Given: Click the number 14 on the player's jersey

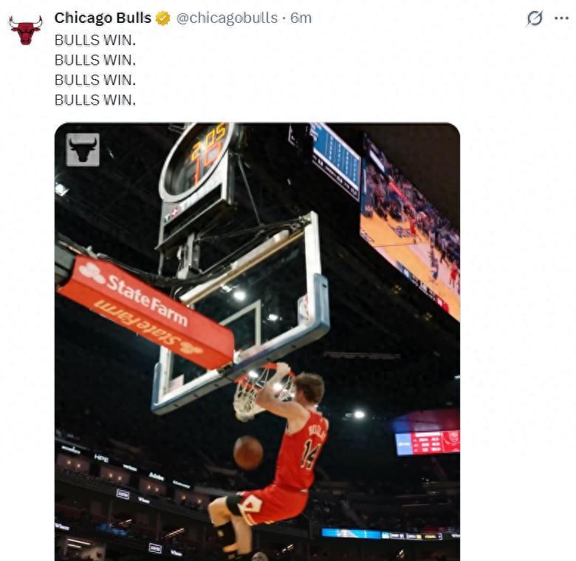Looking at the screenshot, I should pos(310,454).
